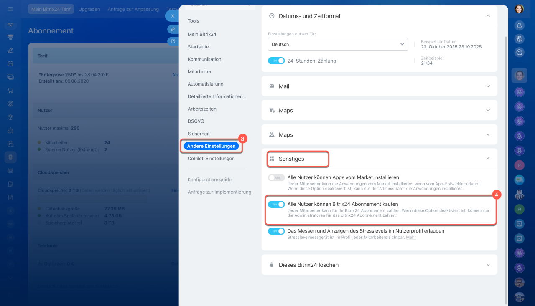Open settings in new window icon
The image size is (535, 306).
173,41
